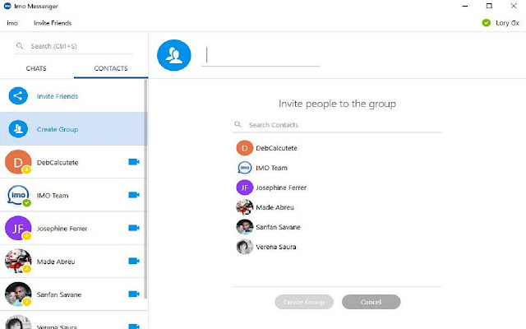Click Sanfan Savane photo in sidebar
Screen dimensions: 526x329
coord(18,294)
